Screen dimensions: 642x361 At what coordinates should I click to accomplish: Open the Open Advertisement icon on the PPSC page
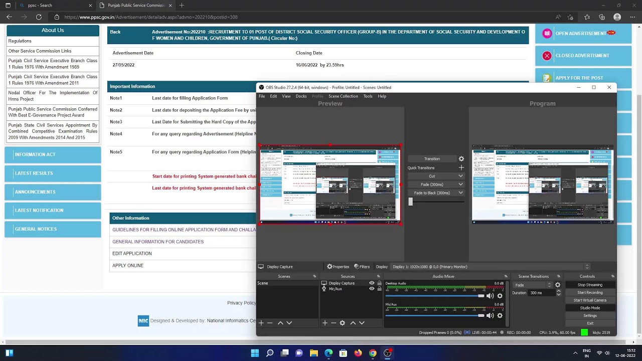pos(547,34)
